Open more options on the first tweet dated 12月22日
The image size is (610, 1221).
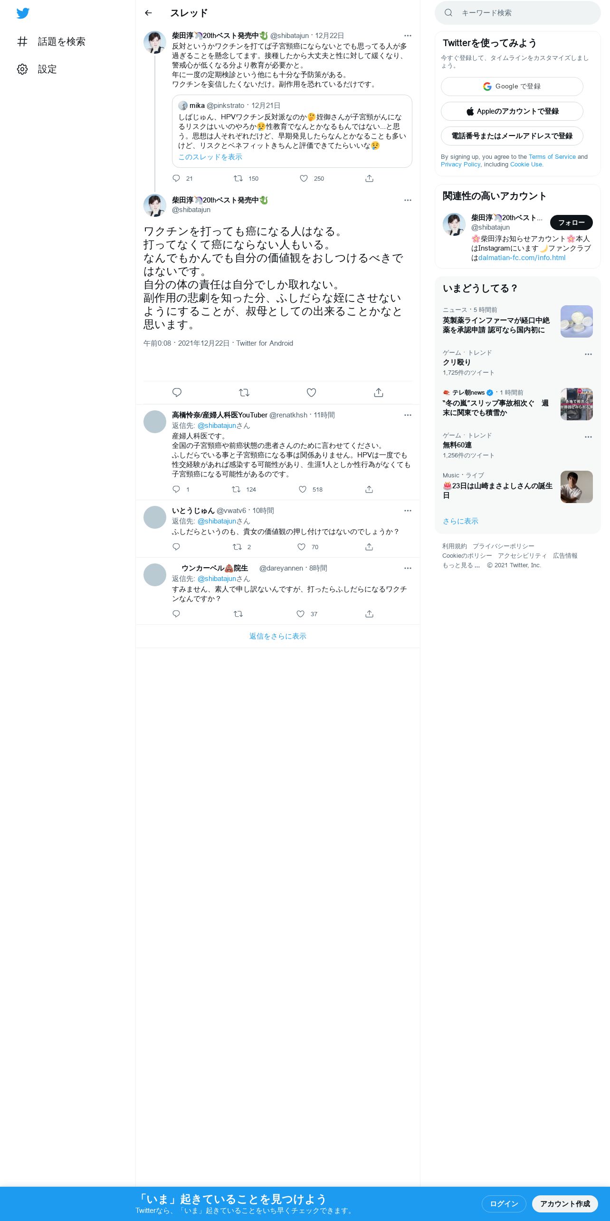408,36
